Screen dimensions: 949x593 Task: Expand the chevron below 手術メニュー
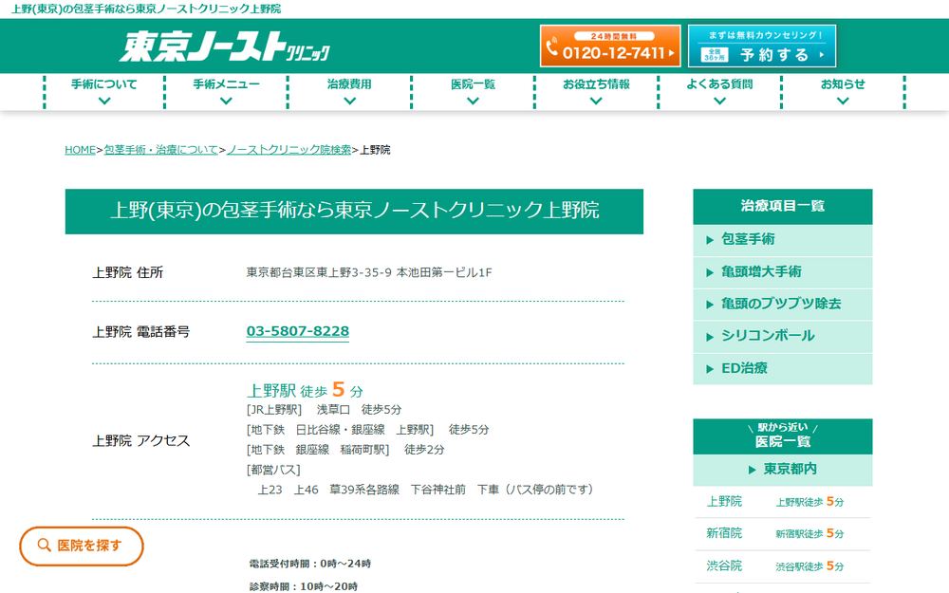(226, 102)
